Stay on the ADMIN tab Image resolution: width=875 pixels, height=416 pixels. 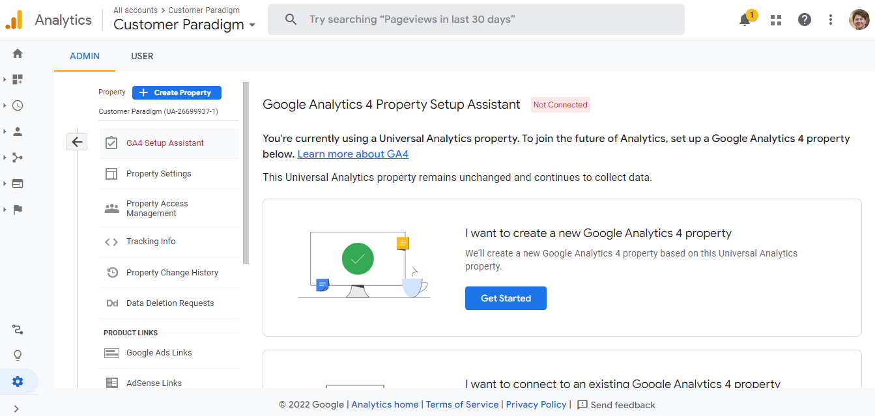(x=84, y=56)
